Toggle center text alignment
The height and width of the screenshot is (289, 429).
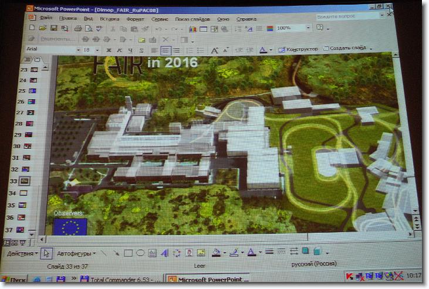tap(165, 50)
